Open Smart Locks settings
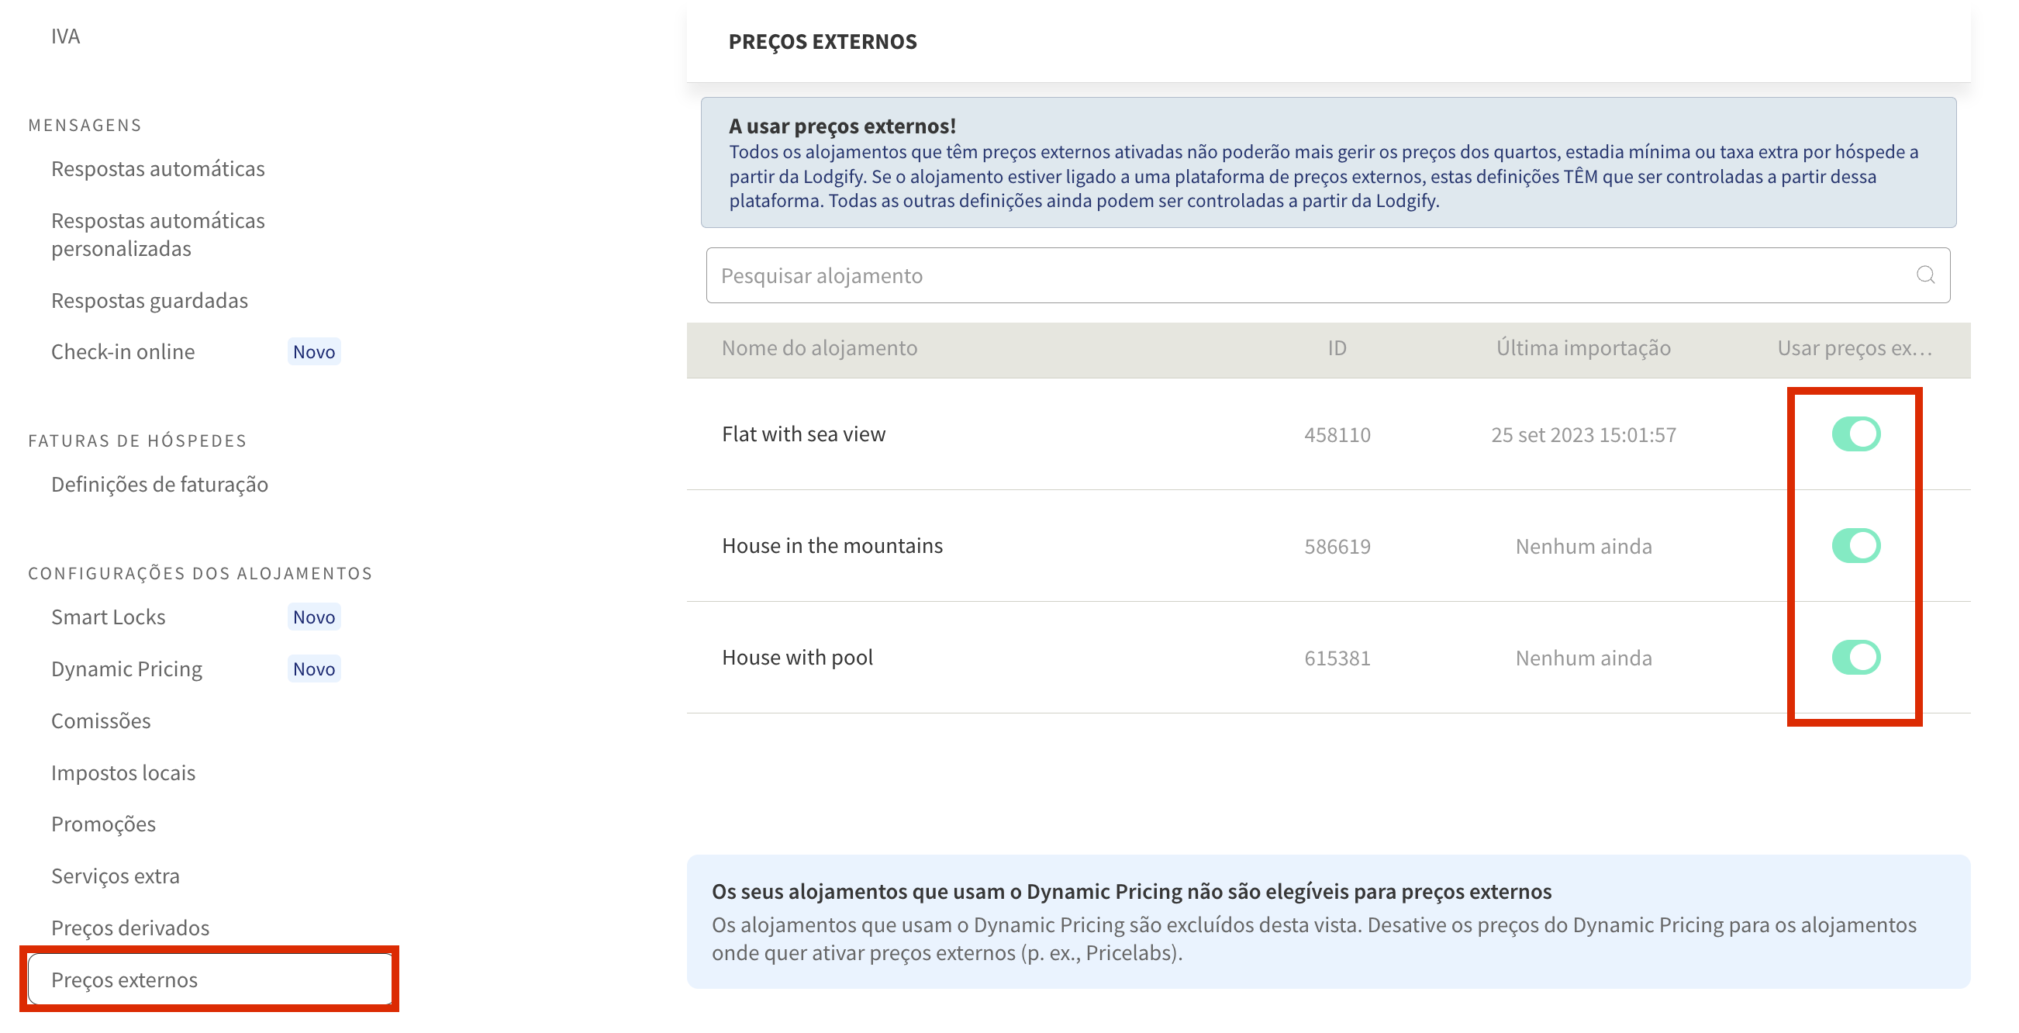Image resolution: width=2019 pixels, height=1033 pixels. click(109, 617)
